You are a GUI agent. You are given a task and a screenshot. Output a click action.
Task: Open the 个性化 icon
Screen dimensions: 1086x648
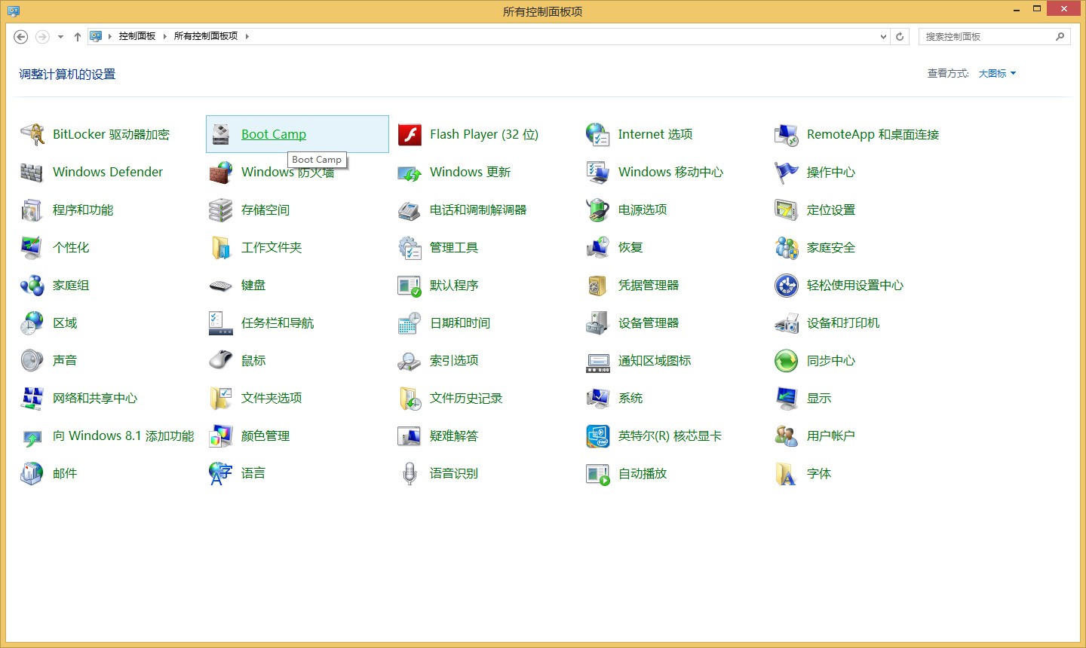[x=32, y=247]
